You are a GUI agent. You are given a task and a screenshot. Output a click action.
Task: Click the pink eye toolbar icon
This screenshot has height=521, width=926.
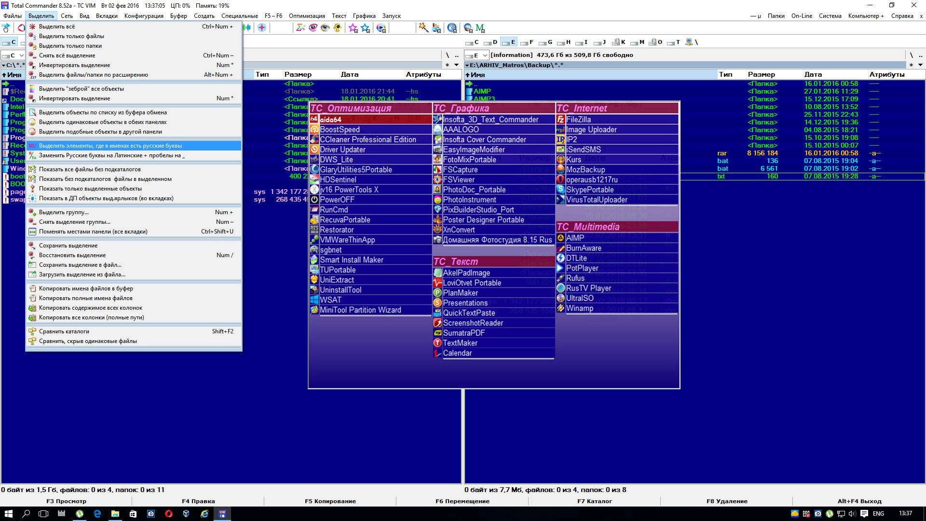tap(313, 28)
